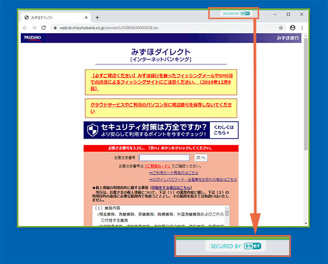
Task: Minimize the browser window
Action: (275, 14)
